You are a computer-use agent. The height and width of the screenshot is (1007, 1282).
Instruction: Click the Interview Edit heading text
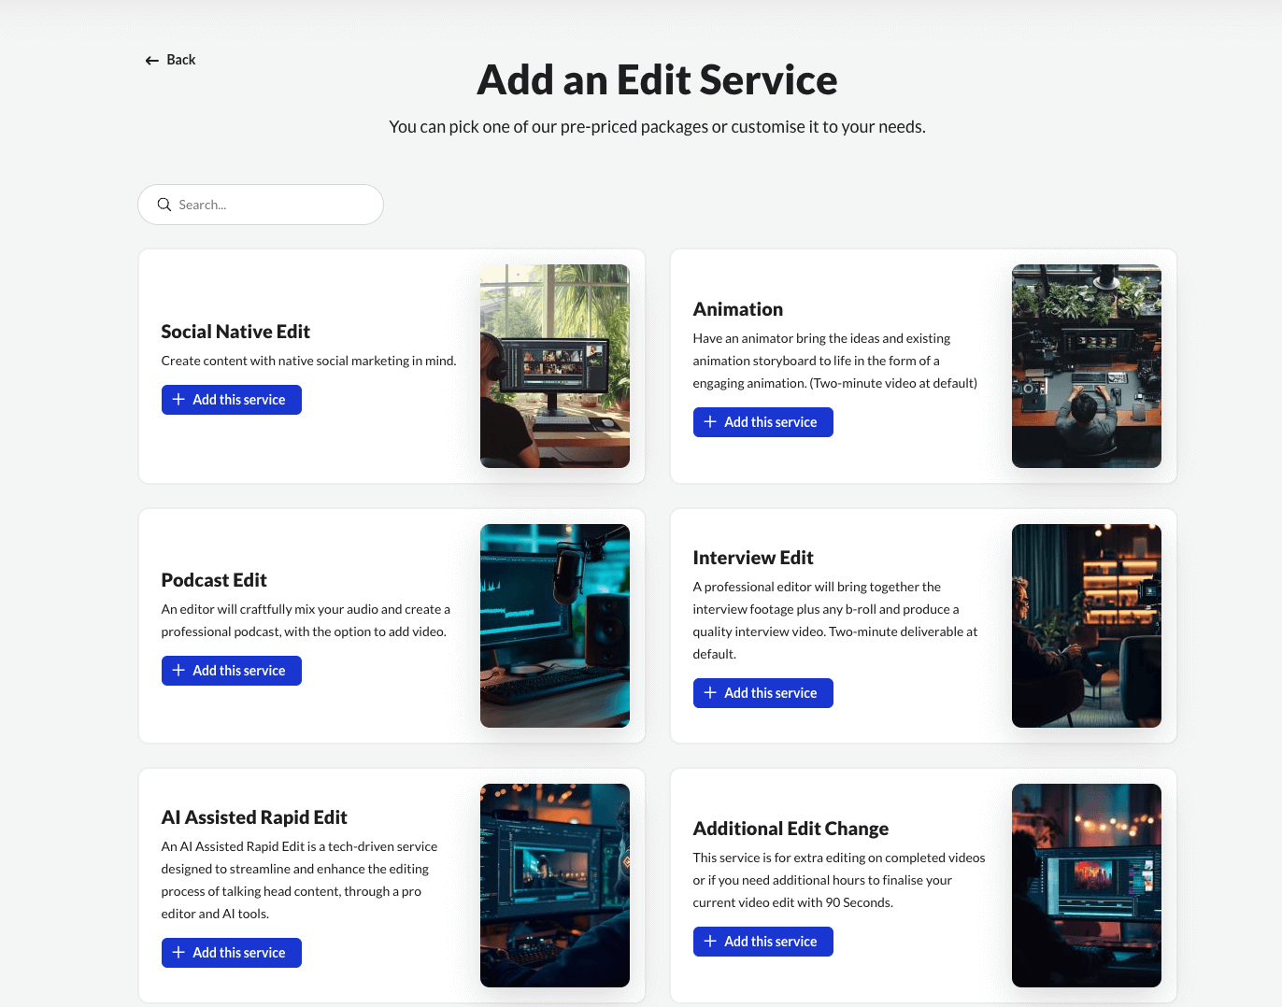click(x=752, y=558)
